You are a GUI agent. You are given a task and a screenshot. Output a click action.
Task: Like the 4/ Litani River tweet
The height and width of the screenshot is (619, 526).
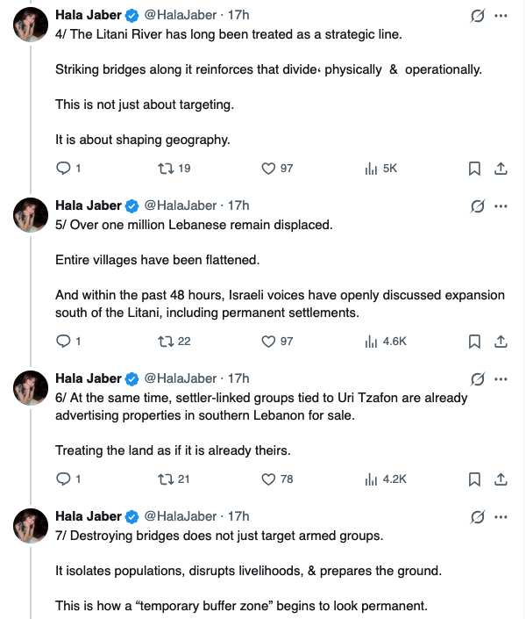[x=269, y=168]
